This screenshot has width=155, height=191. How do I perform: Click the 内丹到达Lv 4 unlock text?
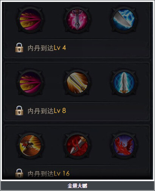(x=47, y=48)
